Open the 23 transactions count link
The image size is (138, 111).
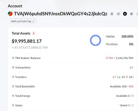click(x=131, y=67)
